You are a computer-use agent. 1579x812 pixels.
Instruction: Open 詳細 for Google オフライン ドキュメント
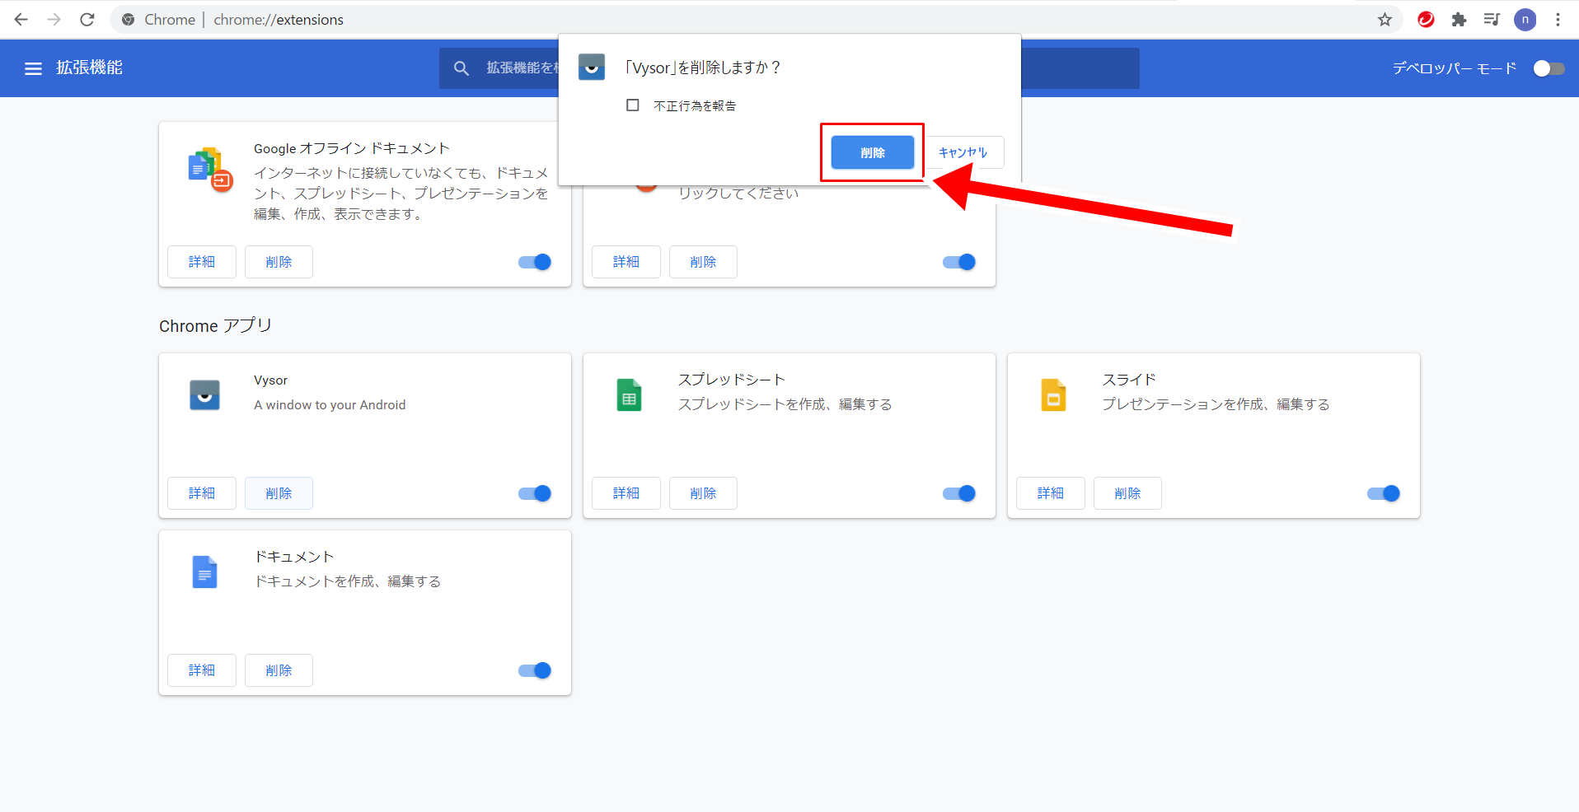point(202,262)
